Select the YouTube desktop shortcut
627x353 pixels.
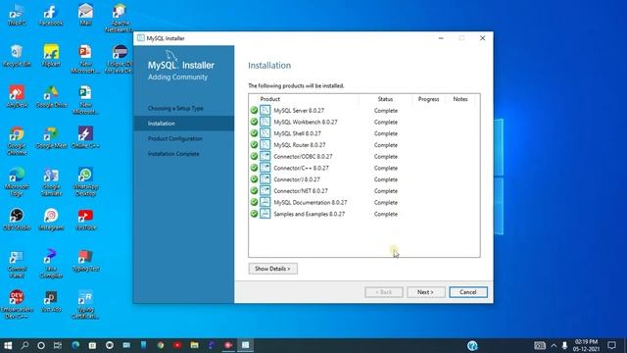coord(85,220)
